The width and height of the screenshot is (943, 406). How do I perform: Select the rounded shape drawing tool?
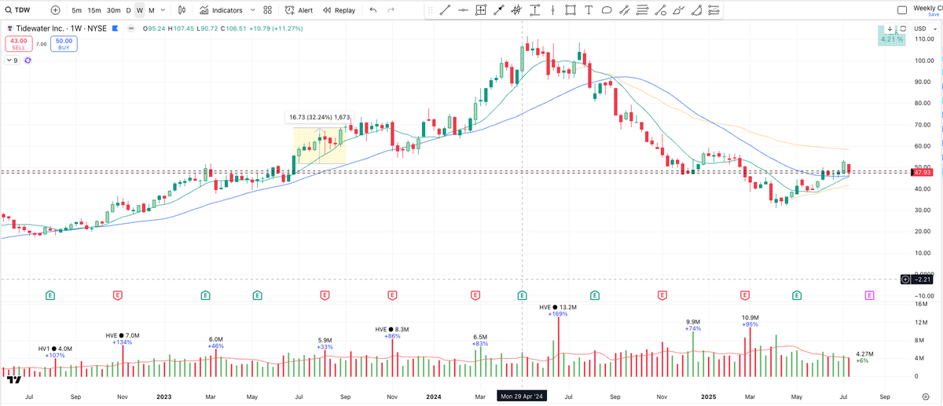point(607,10)
